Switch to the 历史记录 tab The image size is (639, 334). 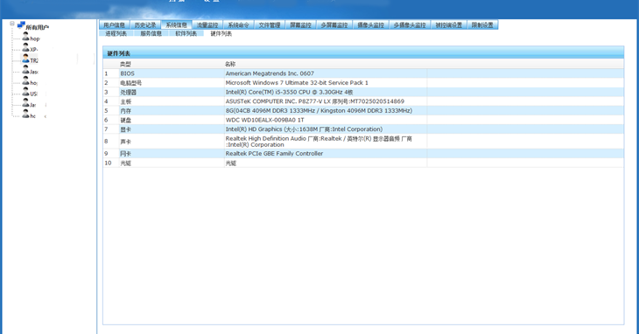[145, 24]
